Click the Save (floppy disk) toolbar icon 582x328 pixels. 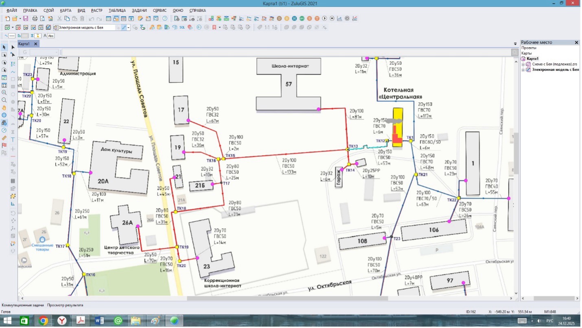coord(26,19)
